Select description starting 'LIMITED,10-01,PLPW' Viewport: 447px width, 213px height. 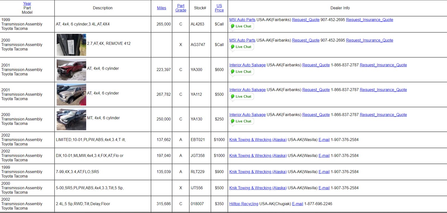(x=91, y=140)
